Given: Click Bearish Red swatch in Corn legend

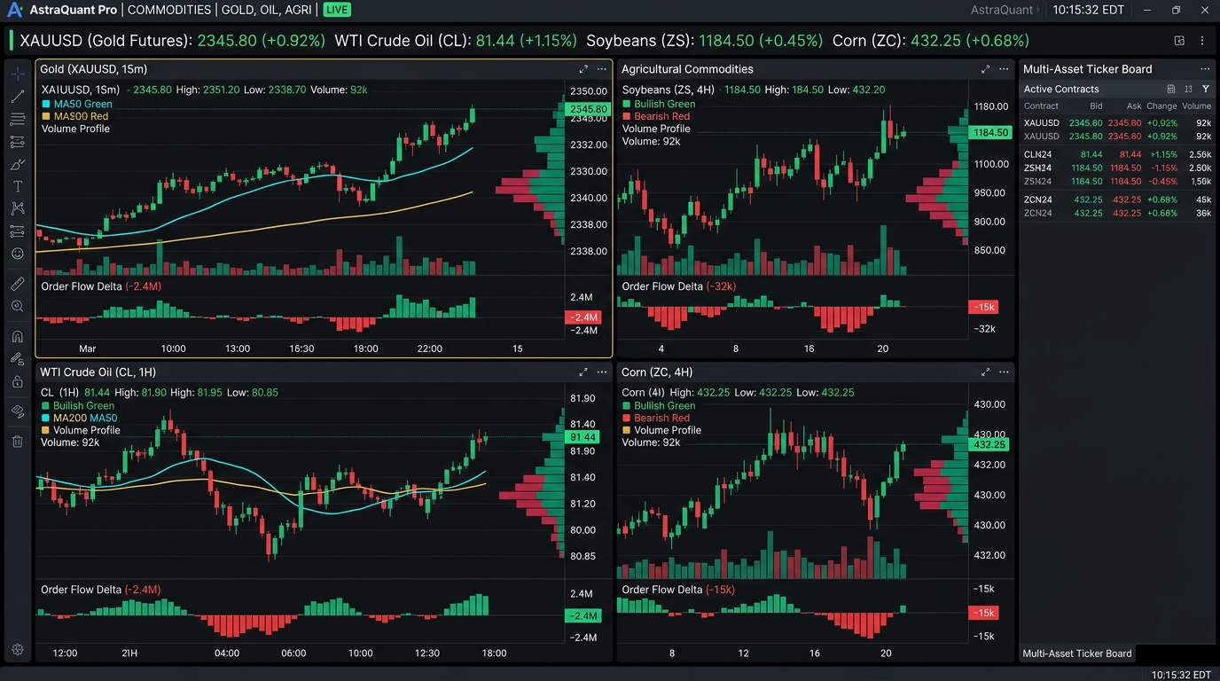Looking at the screenshot, I should 626,418.
